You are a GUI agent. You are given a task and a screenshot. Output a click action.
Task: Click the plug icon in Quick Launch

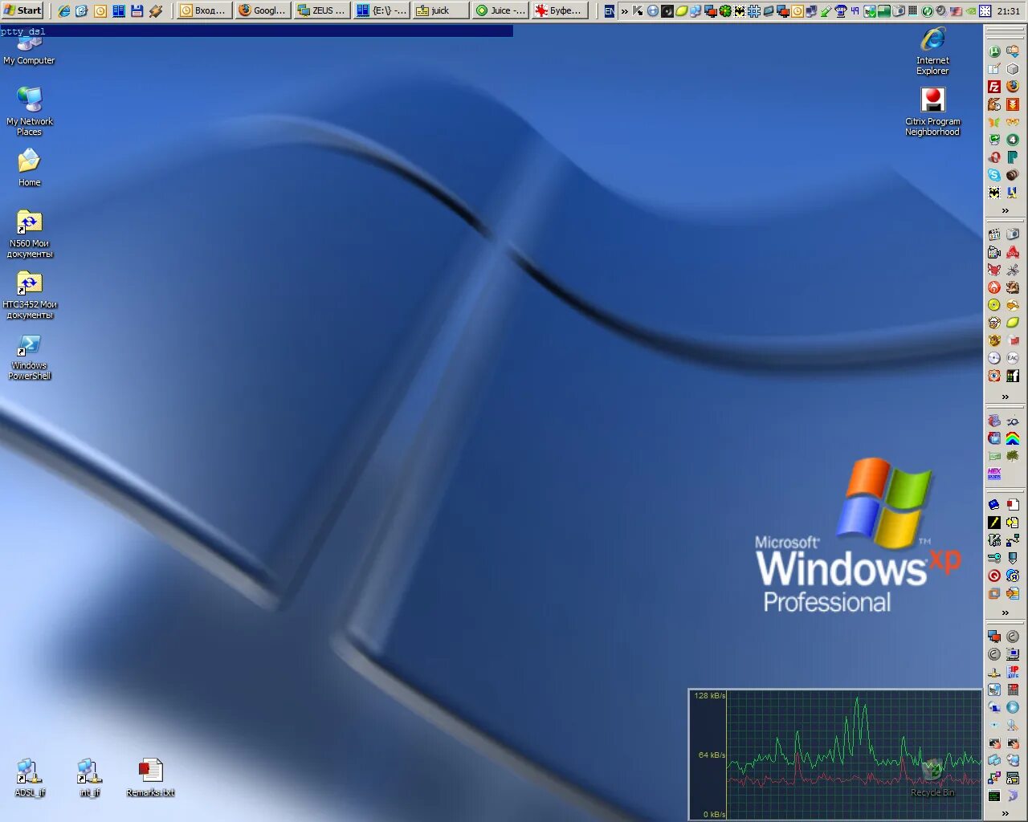tap(156, 10)
